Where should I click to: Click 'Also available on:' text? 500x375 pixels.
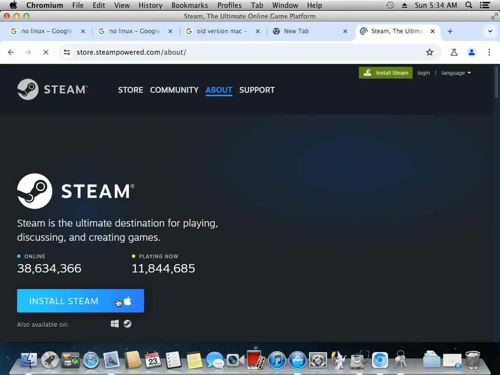click(x=43, y=324)
